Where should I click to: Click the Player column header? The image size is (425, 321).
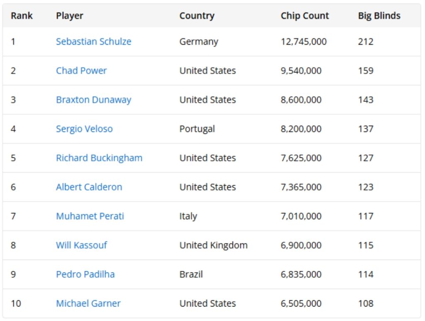[x=70, y=16]
